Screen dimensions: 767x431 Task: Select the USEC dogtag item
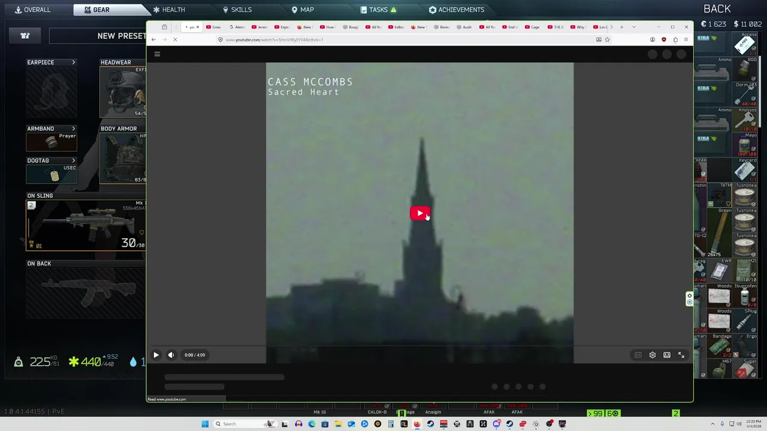tap(52, 174)
